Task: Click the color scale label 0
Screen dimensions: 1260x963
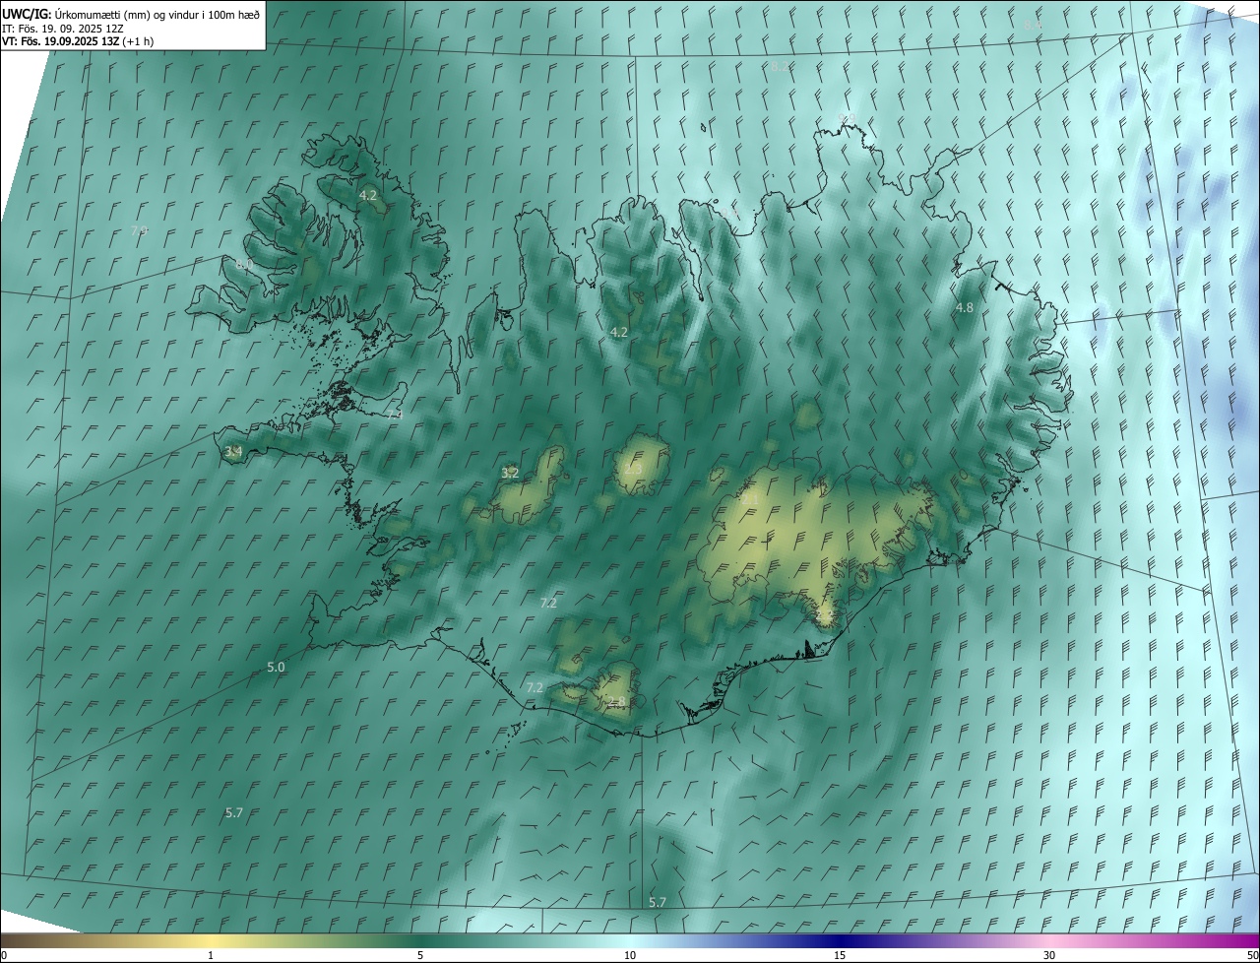Action: (4, 955)
